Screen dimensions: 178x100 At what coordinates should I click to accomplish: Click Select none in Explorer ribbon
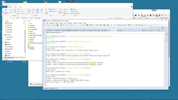coord(74,11)
